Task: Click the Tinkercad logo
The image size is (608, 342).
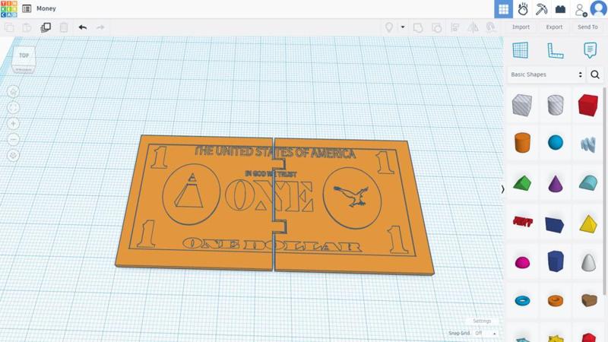Action: tap(8, 8)
